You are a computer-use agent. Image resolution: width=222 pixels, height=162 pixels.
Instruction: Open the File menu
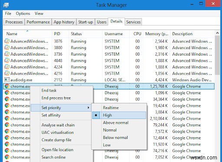[x=8, y=13]
